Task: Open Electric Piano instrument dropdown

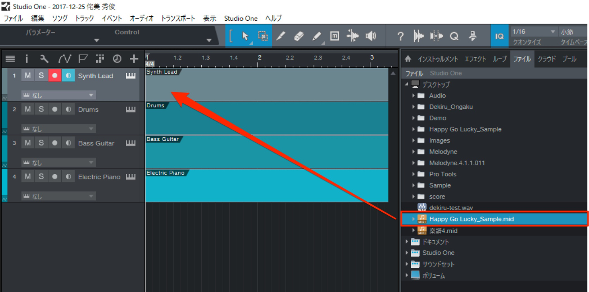Action: 59,196
